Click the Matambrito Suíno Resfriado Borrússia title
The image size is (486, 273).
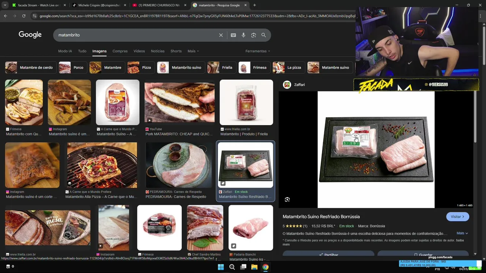(321, 217)
